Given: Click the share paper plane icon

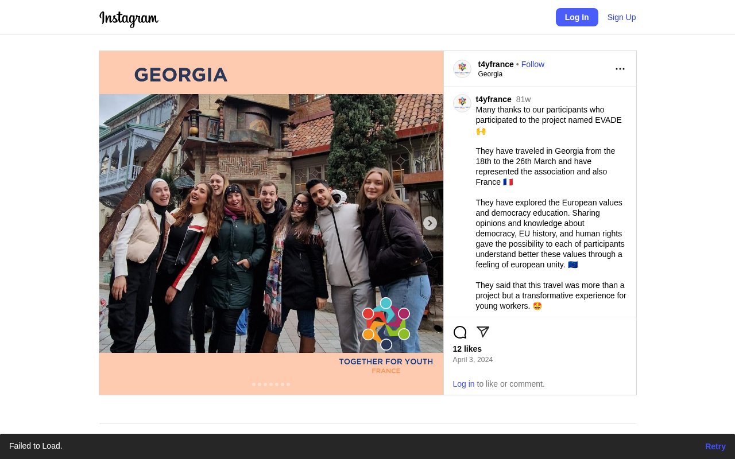Looking at the screenshot, I should 483,332.
